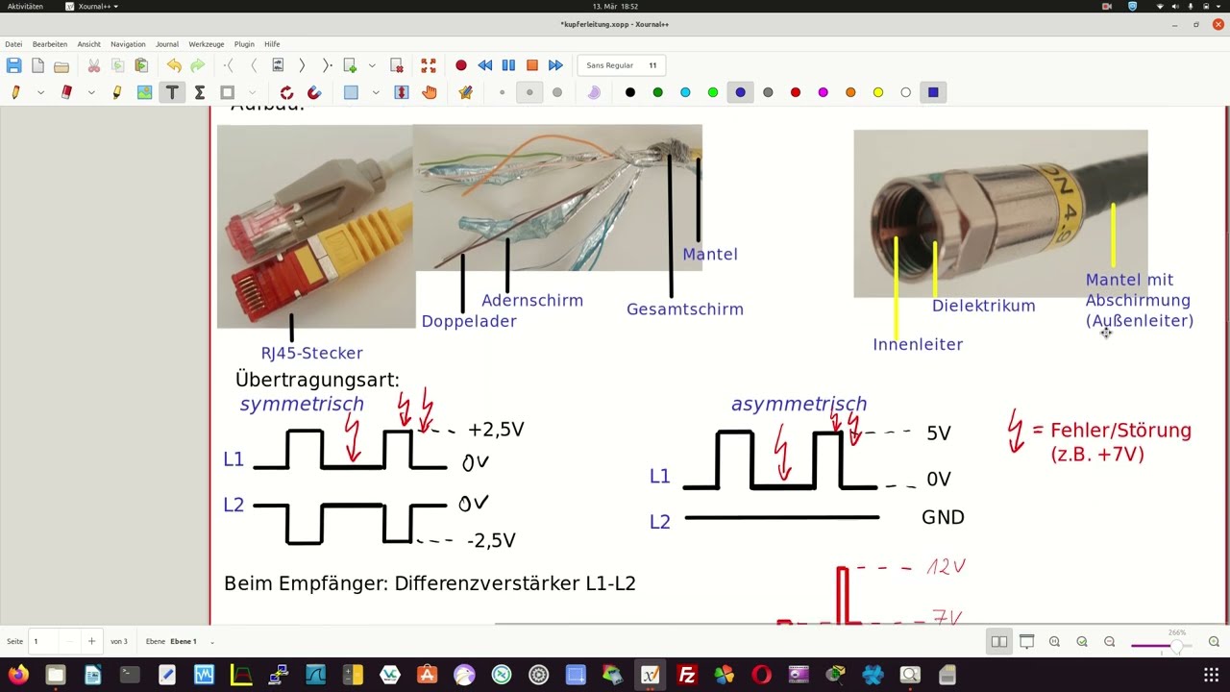The image size is (1230, 692).
Task: Open the default tool star icon
Action: [x=466, y=92]
